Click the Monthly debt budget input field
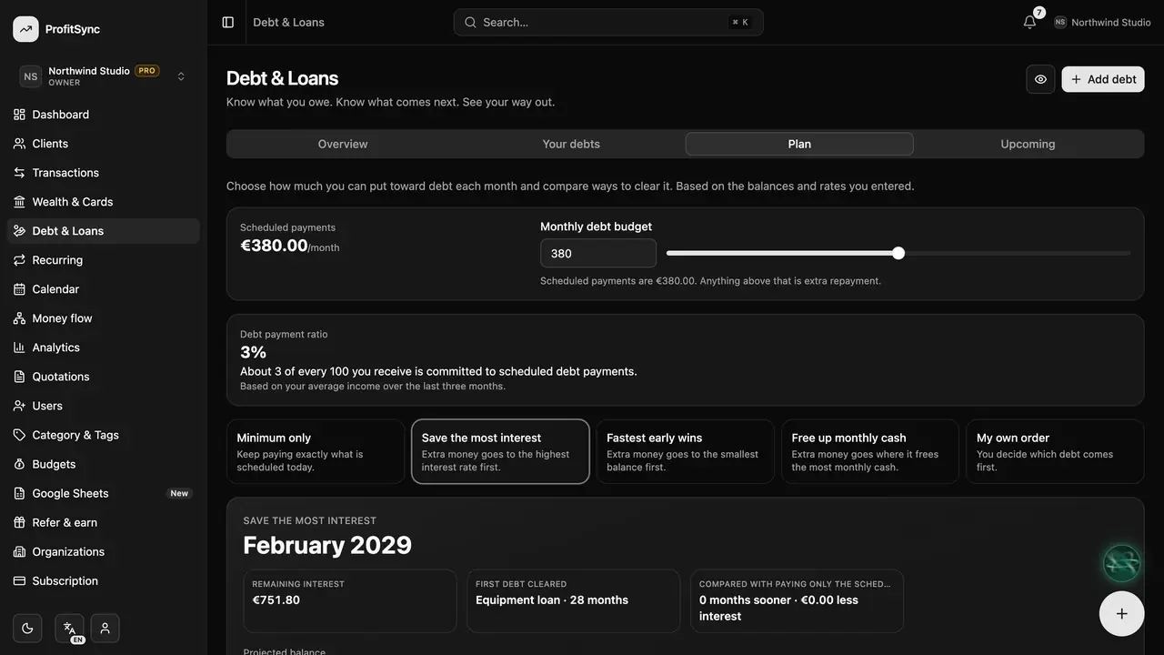Screen dimensions: 1164x655 (598, 253)
